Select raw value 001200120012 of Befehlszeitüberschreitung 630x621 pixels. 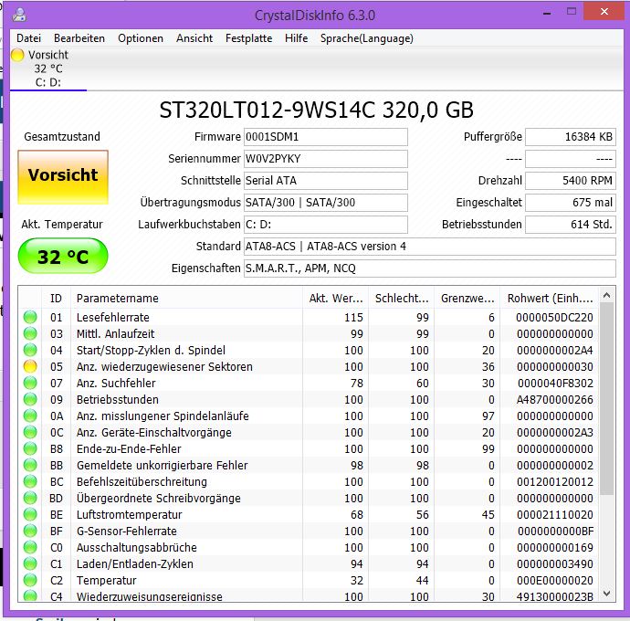click(x=554, y=482)
